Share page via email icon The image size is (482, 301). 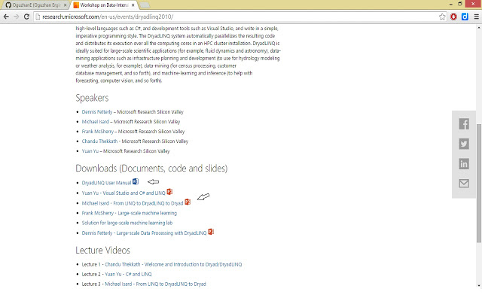pos(464,184)
